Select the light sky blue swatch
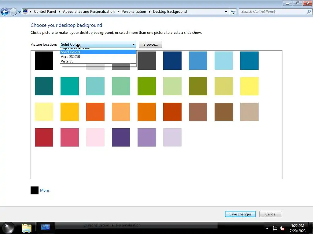The image size is (313, 234). [x=223, y=61]
